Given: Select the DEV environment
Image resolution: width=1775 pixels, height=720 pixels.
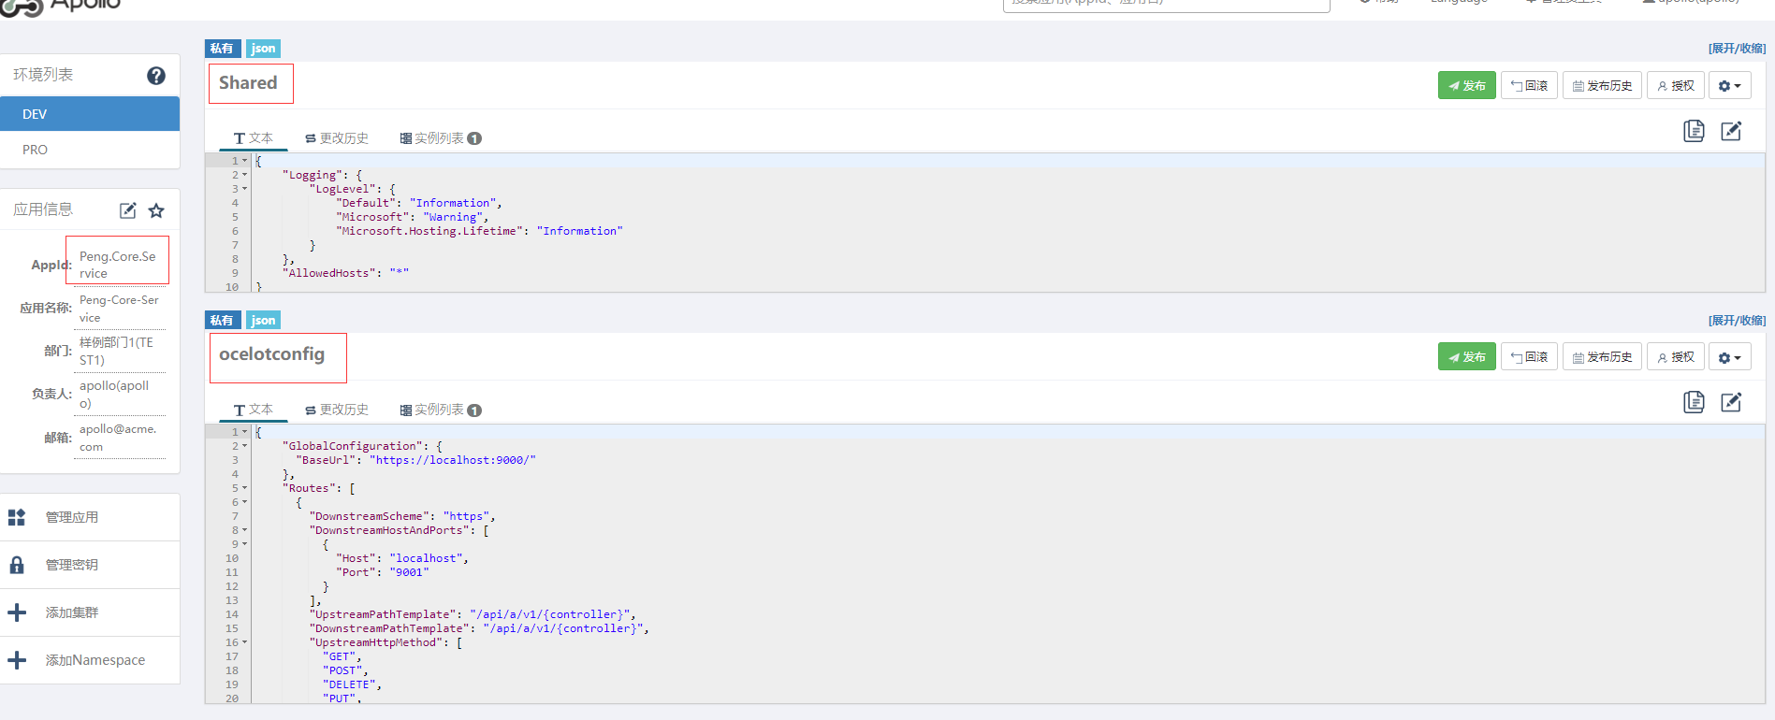Looking at the screenshot, I should [90, 114].
